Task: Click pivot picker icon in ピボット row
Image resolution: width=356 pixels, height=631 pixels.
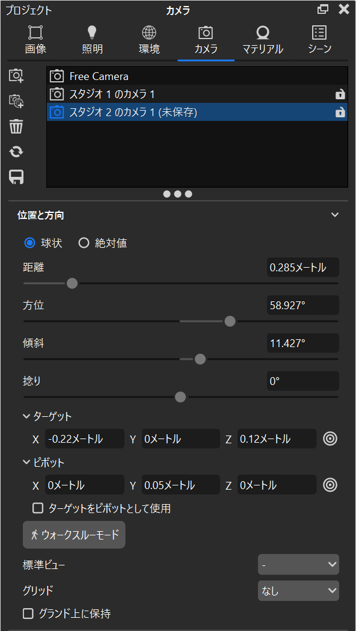Action: [330, 484]
